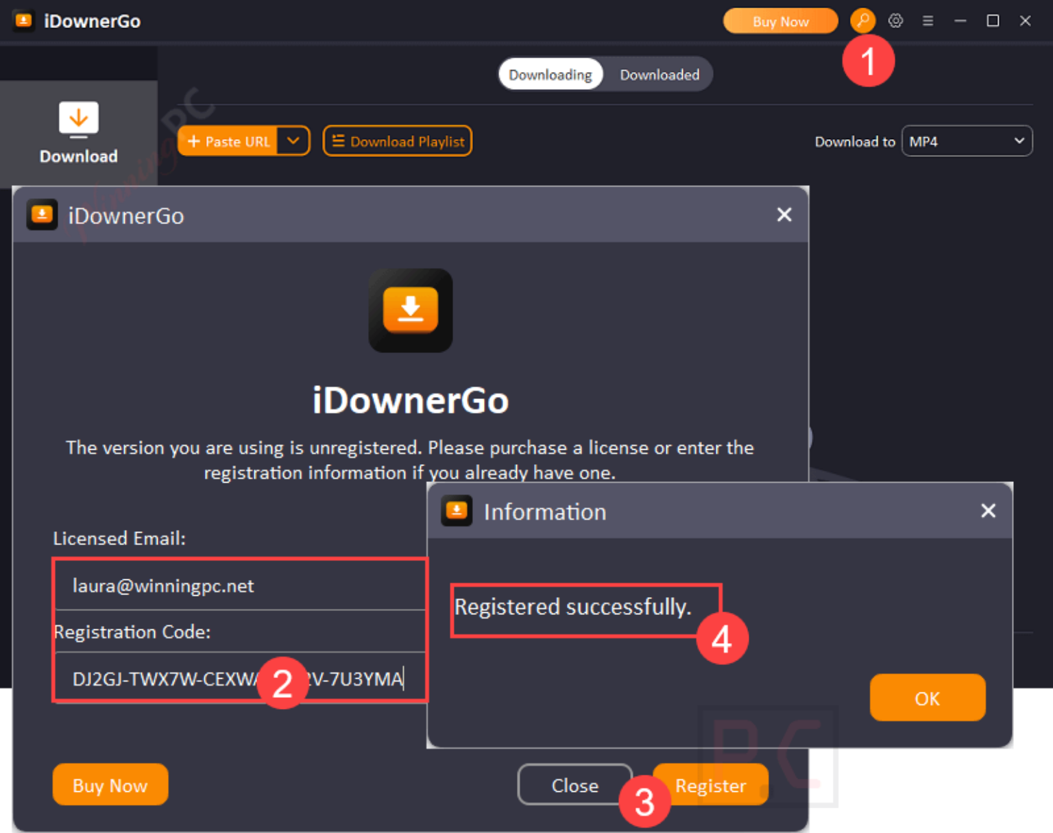Click Close in the registration dialog
The height and width of the screenshot is (833, 1053).
[575, 785]
